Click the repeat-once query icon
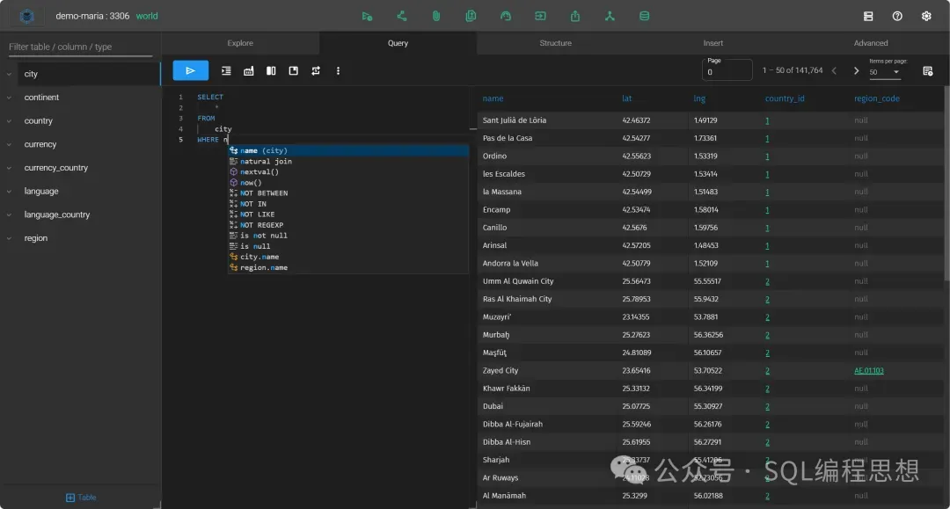 pyautogui.click(x=316, y=71)
